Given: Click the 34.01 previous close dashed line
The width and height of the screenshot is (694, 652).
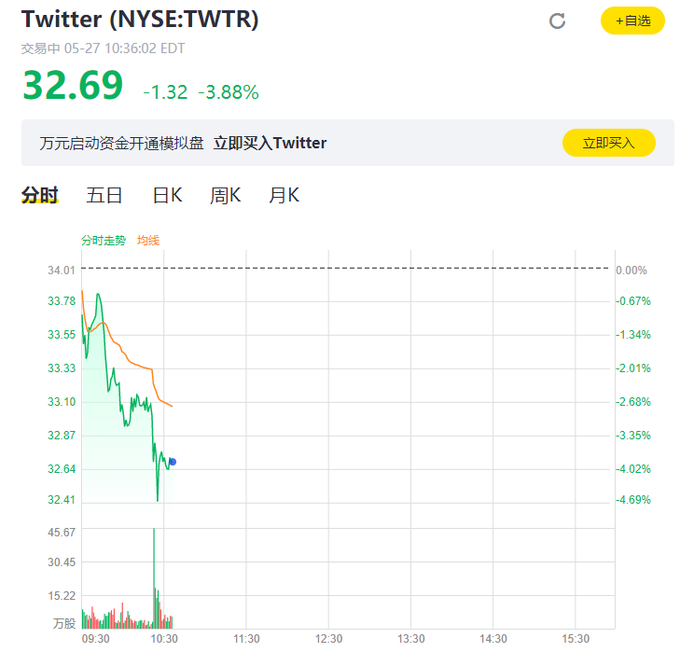Looking at the screenshot, I should (x=345, y=268).
